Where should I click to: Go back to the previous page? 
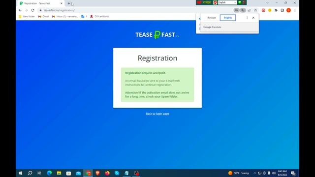[x=20, y=10]
